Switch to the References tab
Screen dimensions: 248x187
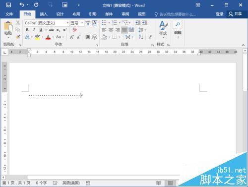(x=93, y=14)
